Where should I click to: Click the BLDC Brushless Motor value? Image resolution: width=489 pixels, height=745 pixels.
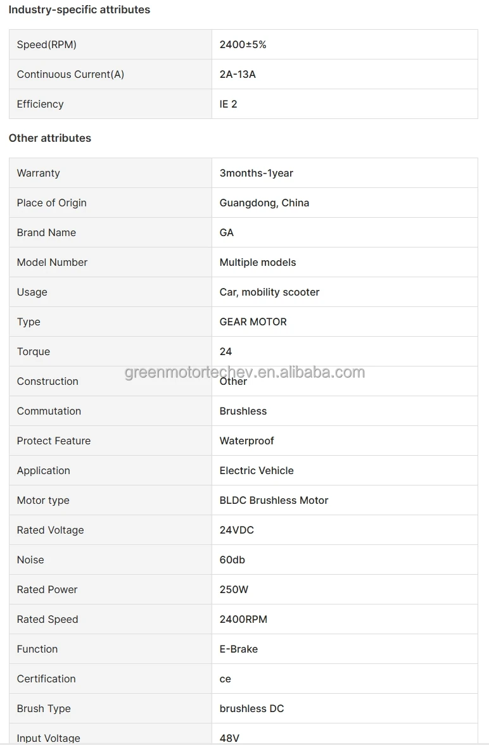274,500
